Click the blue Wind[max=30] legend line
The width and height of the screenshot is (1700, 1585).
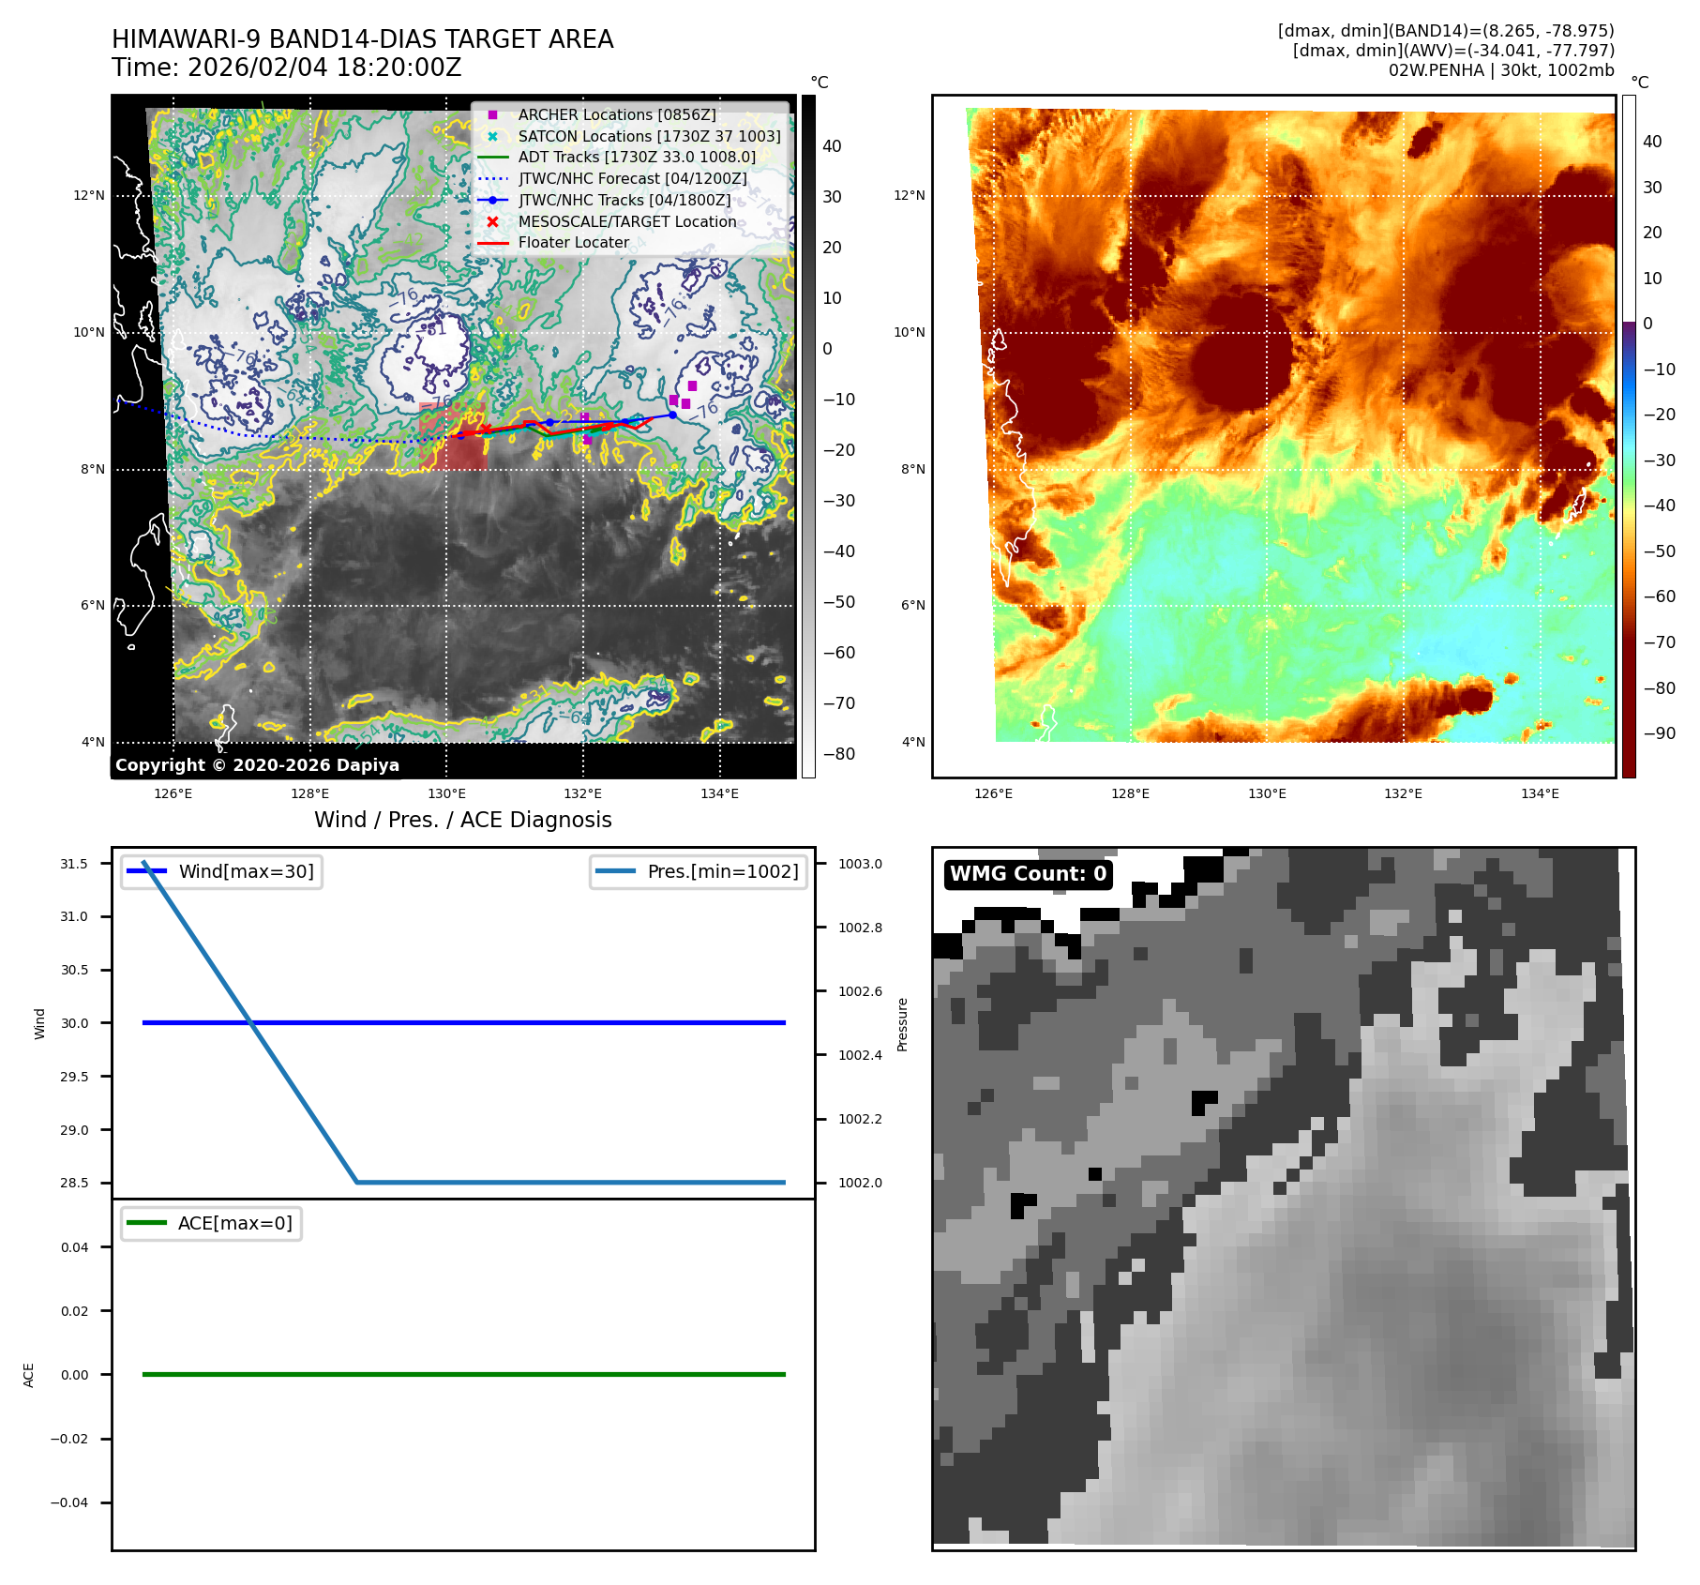coord(146,871)
